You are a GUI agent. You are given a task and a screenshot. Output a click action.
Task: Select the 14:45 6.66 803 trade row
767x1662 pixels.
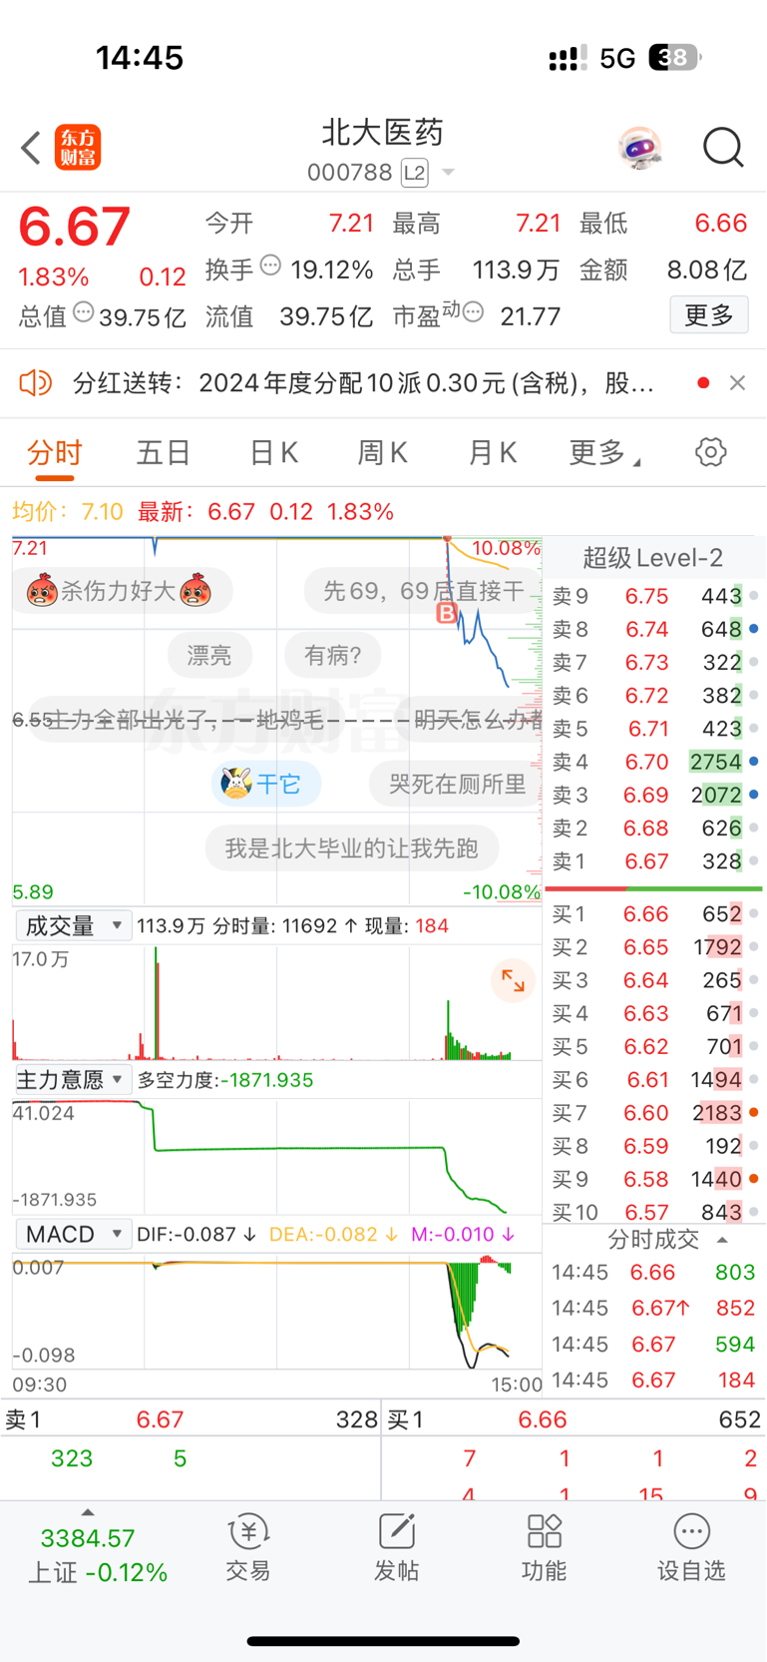(654, 1272)
